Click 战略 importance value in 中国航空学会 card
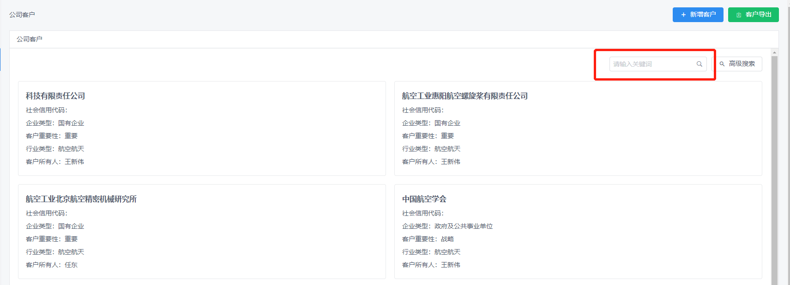 447,239
